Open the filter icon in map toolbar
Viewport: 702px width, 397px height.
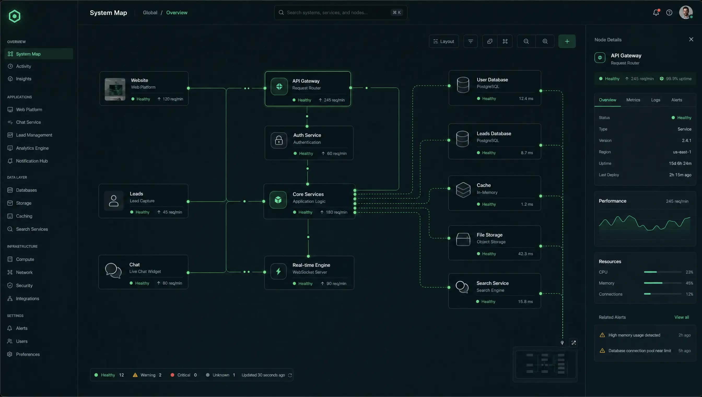pyautogui.click(x=471, y=42)
